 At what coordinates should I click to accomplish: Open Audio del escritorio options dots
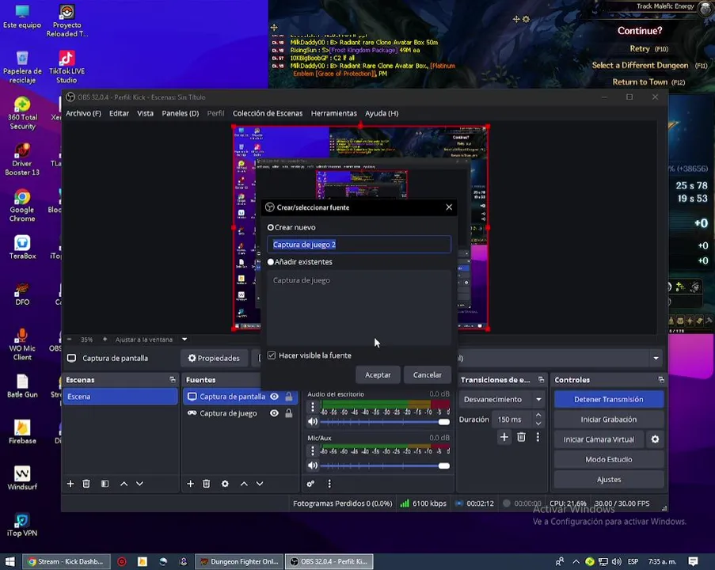point(312,406)
